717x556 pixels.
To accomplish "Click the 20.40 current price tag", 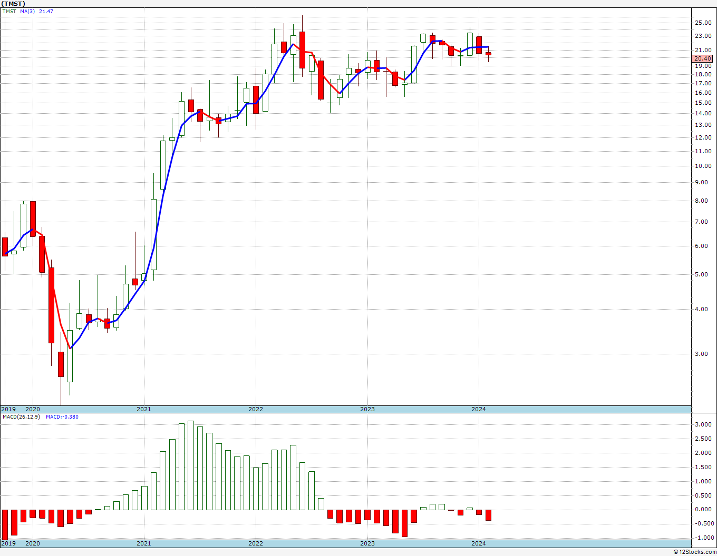I will [x=702, y=59].
